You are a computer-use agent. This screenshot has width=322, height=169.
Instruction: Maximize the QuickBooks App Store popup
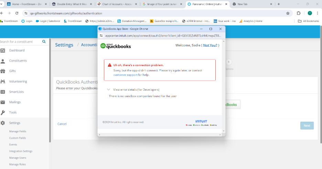tap(211, 29)
